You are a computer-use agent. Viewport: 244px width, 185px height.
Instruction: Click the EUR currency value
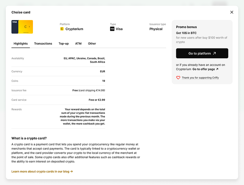(x=102, y=72)
